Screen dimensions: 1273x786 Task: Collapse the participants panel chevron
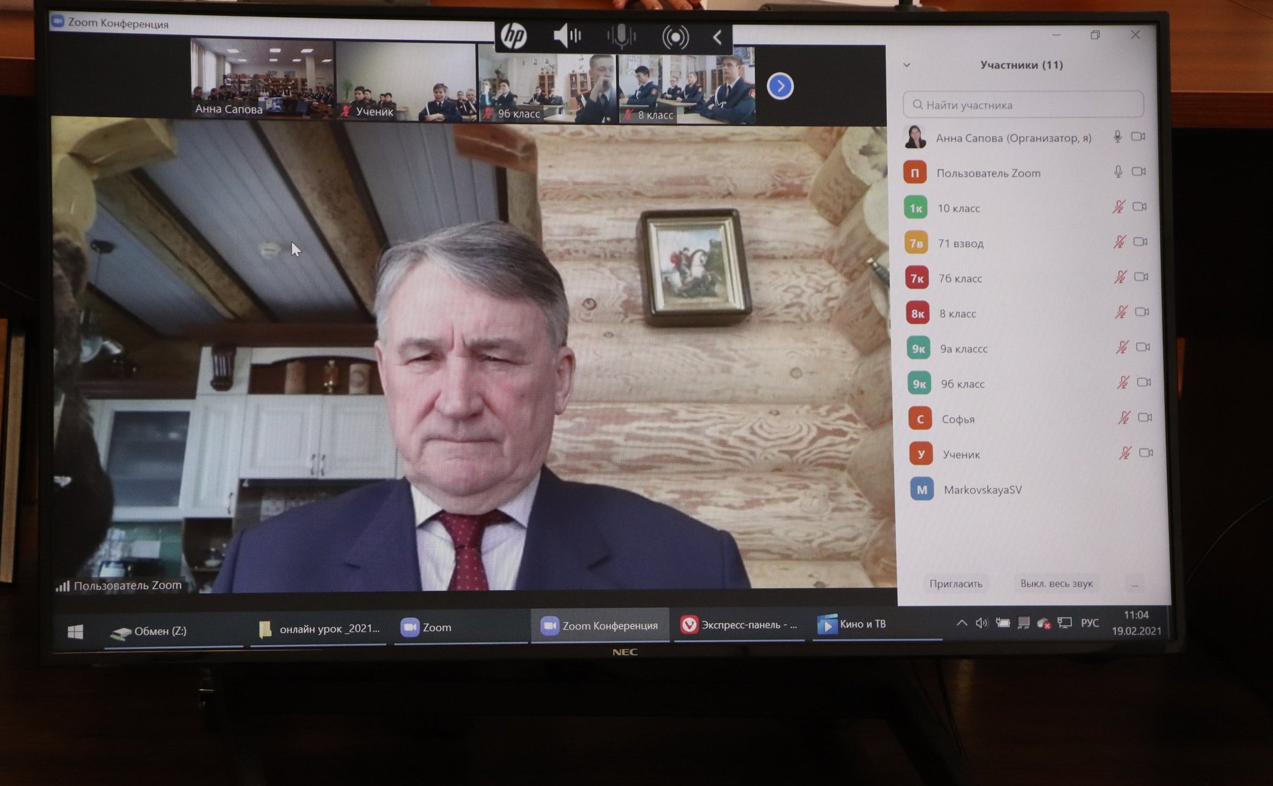point(907,65)
